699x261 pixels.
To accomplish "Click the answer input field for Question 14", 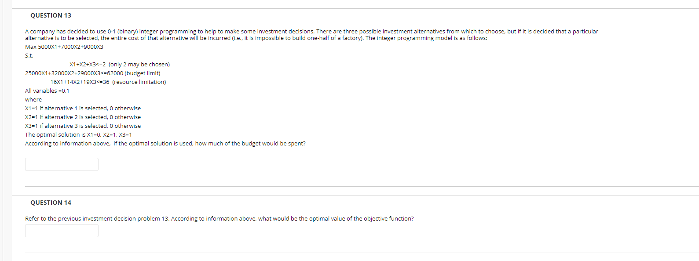I will tap(62, 230).
